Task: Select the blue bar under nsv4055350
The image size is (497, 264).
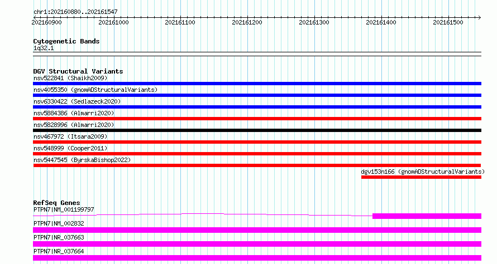Action: point(257,95)
